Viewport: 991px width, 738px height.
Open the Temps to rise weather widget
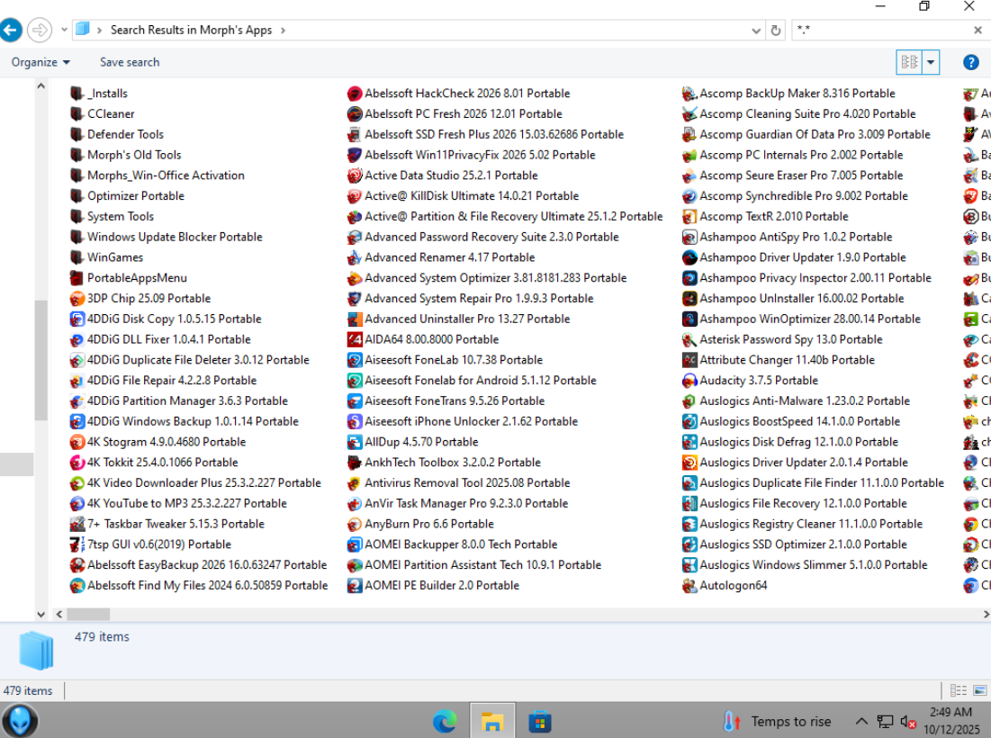click(778, 721)
